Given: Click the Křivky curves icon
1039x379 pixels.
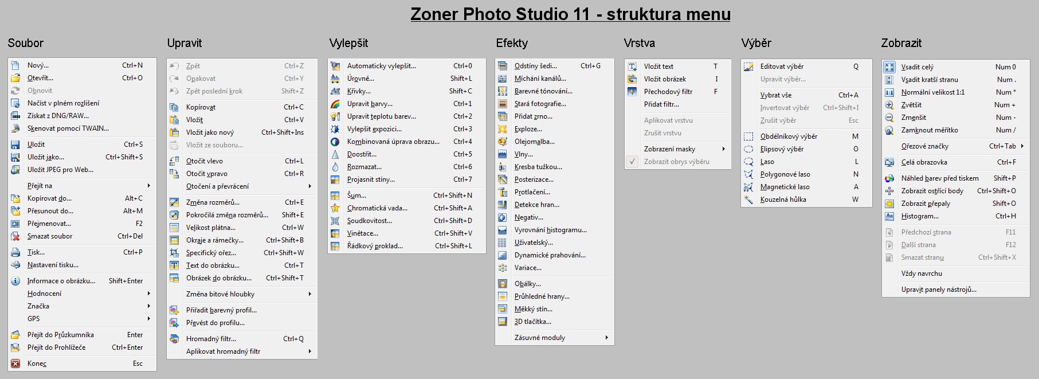Looking at the screenshot, I should click(x=335, y=91).
